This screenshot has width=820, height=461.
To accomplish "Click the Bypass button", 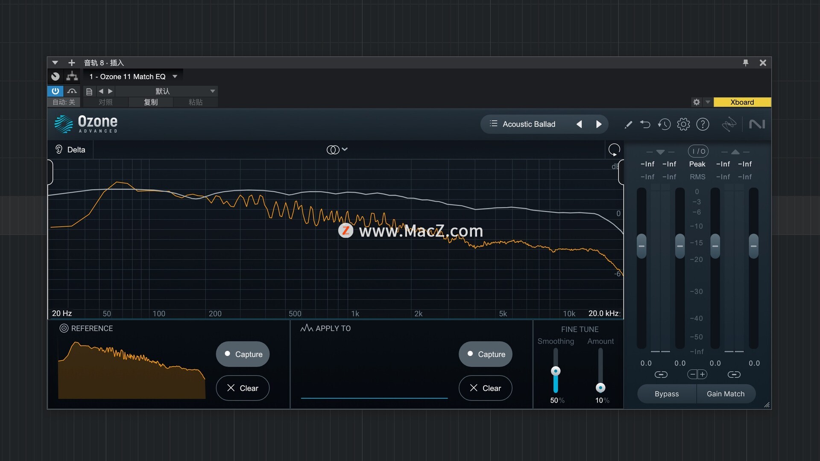I will click(667, 394).
